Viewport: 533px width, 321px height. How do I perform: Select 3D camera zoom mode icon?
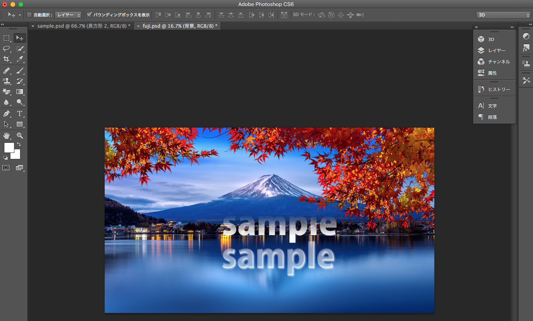(360, 15)
